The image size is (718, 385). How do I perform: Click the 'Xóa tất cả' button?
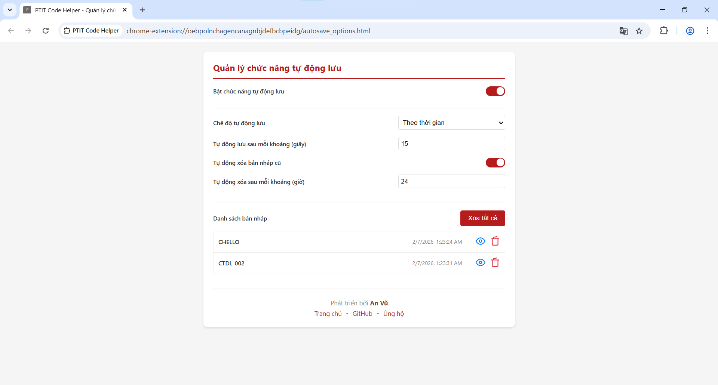[482, 218]
